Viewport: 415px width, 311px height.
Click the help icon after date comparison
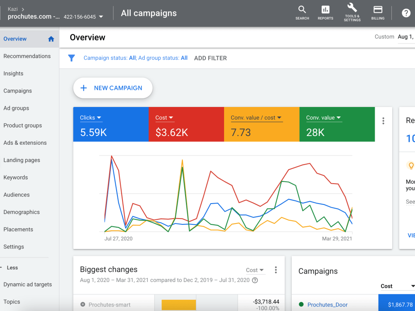click(255, 280)
